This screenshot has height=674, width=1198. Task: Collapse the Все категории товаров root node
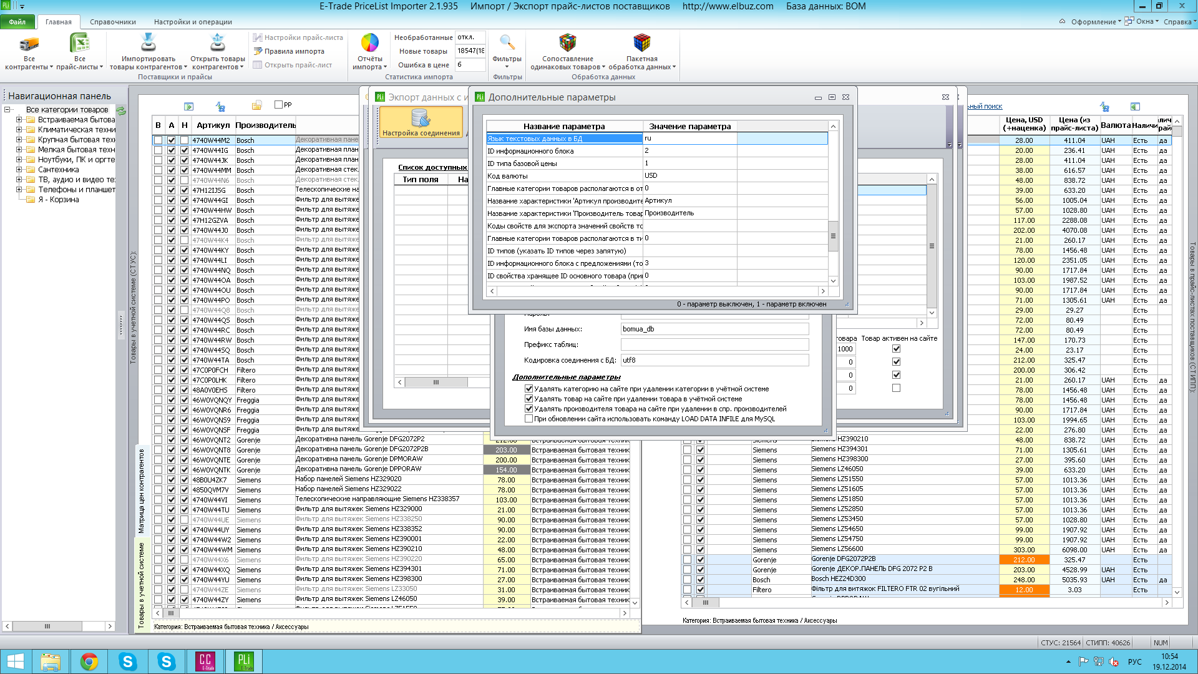point(7,110)
